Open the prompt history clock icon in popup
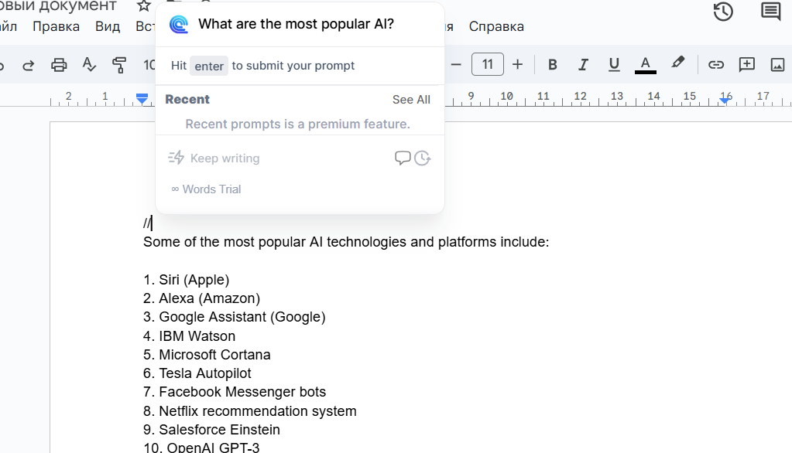Viewport: 792px width, 453px height. click(x=422, y=158)
